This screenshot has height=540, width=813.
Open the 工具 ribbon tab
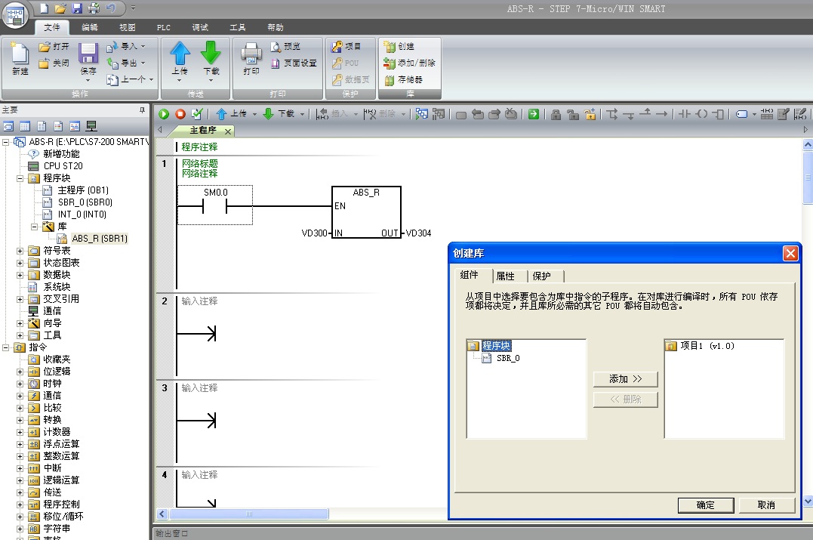pos(238,27)
